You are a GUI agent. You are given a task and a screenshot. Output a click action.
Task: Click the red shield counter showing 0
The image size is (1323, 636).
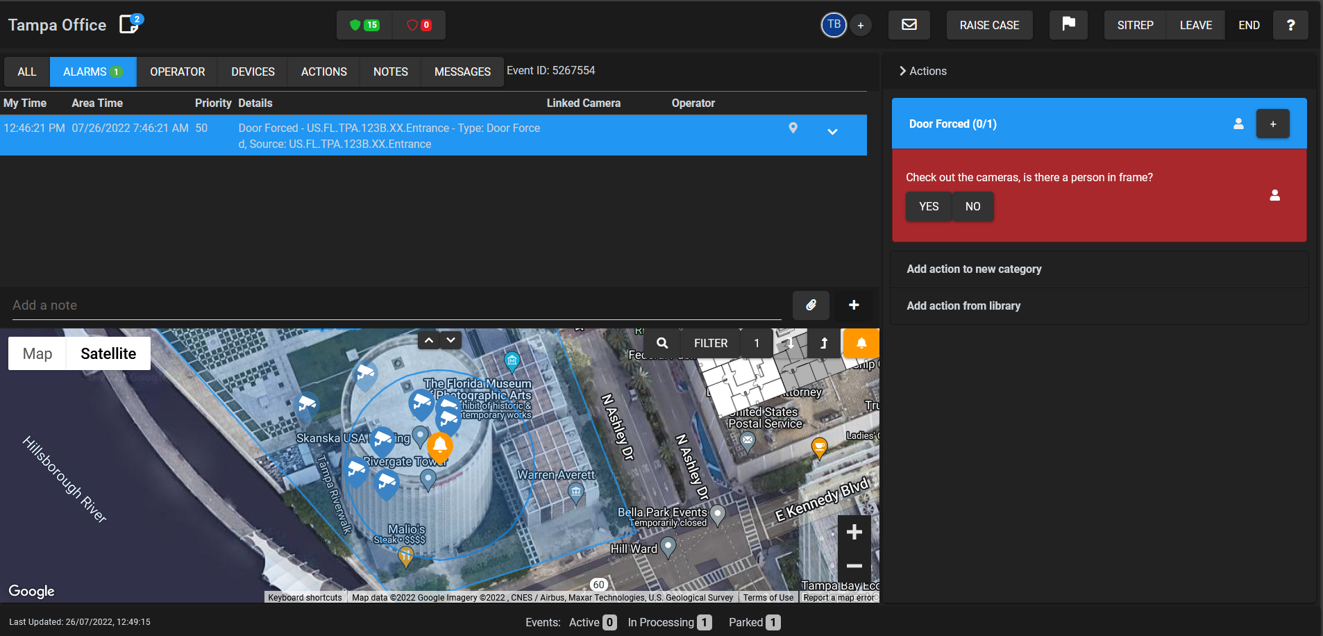pos(419,25)
